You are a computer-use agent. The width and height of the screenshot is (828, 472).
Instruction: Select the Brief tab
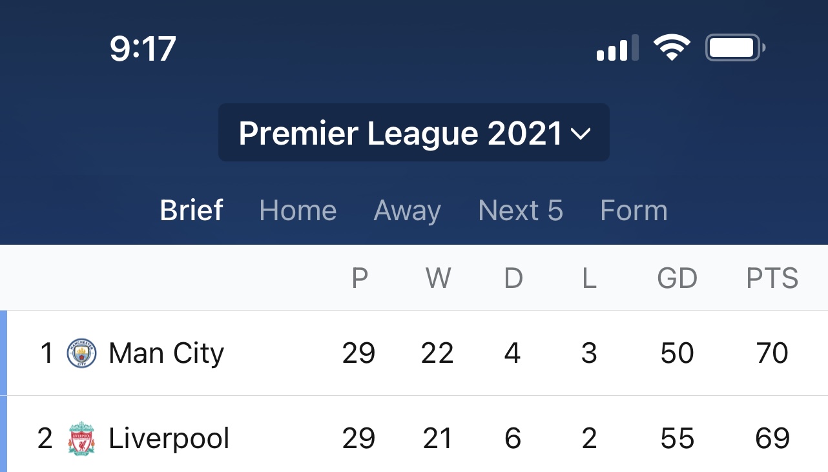(x=192, y=210)
